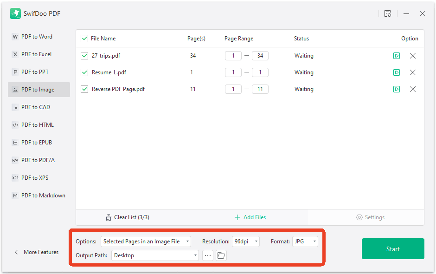
Task: Open the Options dropdown for image file mode
Action: coord(146,241)
